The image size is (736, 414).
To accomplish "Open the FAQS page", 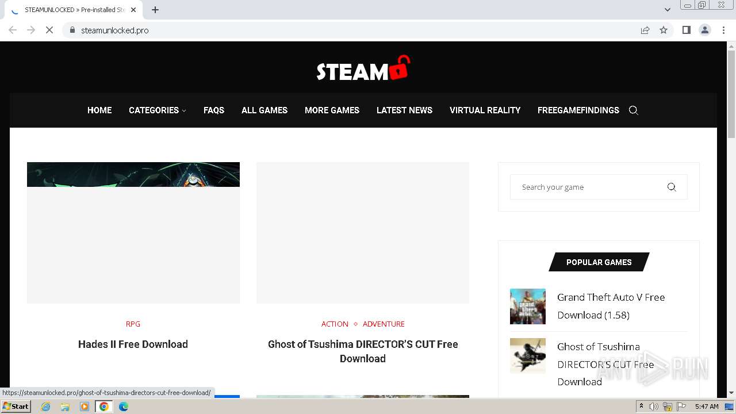I will pyautogui.click(x=214, y=110).
